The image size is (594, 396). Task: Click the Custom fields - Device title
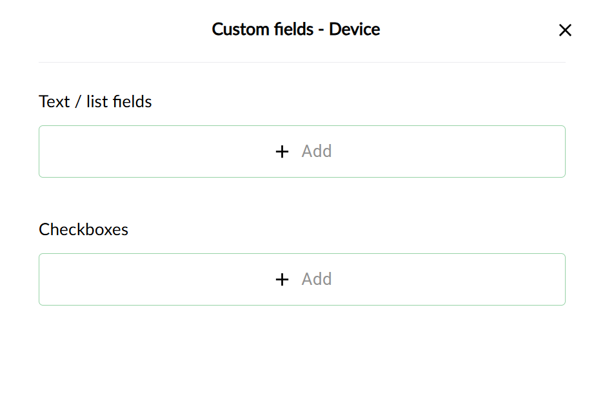296,29
